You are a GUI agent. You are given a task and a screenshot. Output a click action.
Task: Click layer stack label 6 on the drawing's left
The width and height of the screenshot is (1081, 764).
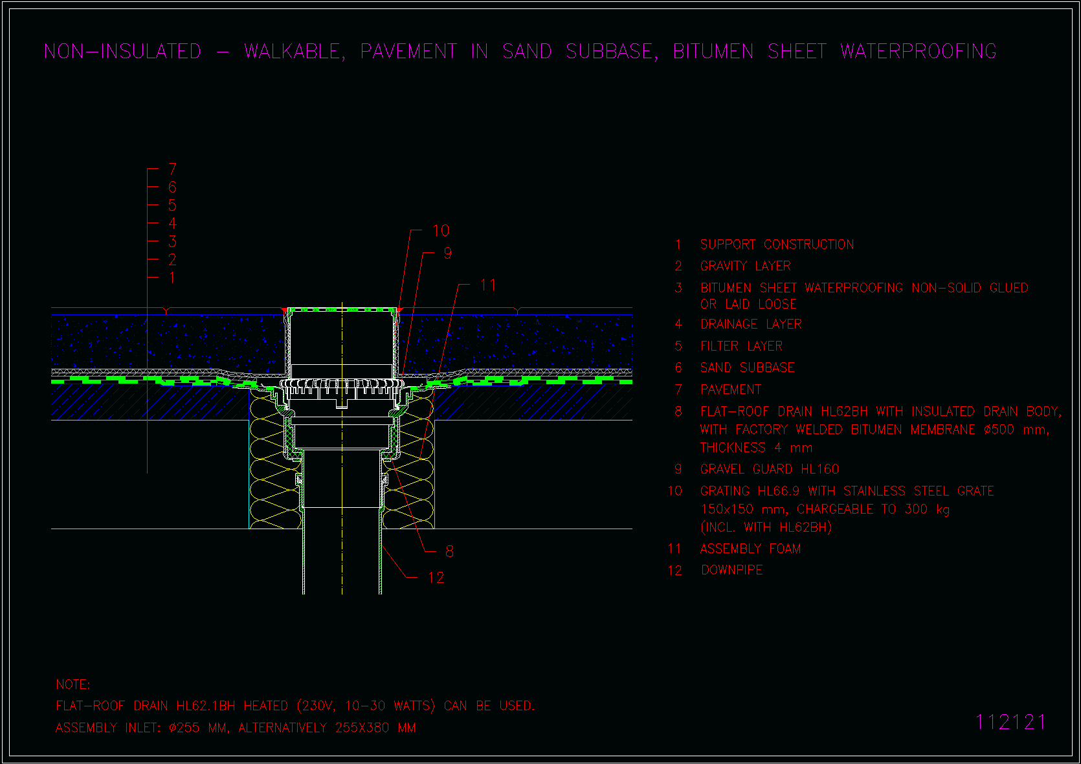pos(172,187)
